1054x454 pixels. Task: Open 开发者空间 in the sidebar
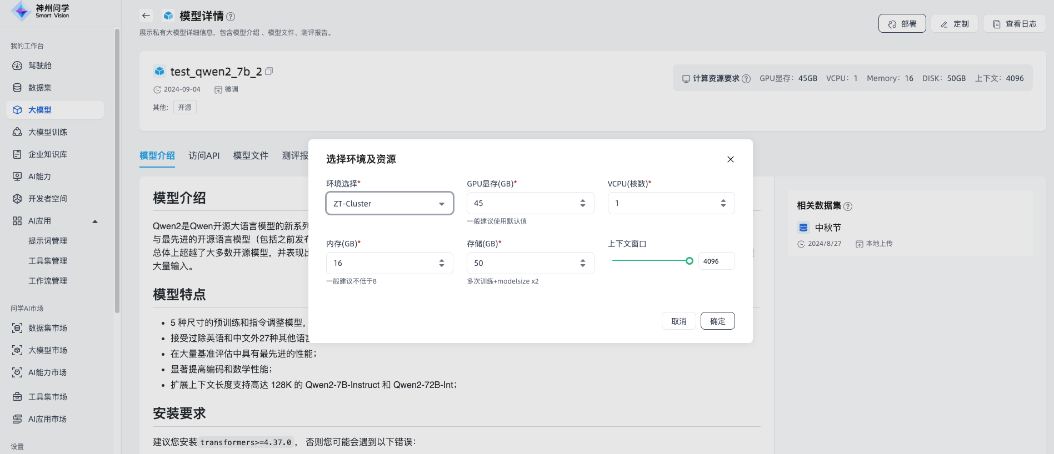click(47, 199)
